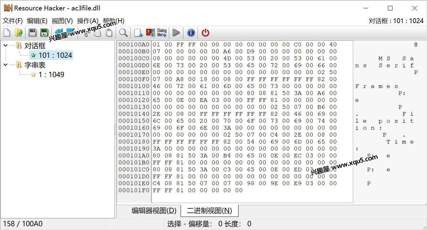The width and height of the screenshot is (427, 230).
Task: Maximize the Resource Hacker window
Action: pyautogui.click(x=390, y=8)
